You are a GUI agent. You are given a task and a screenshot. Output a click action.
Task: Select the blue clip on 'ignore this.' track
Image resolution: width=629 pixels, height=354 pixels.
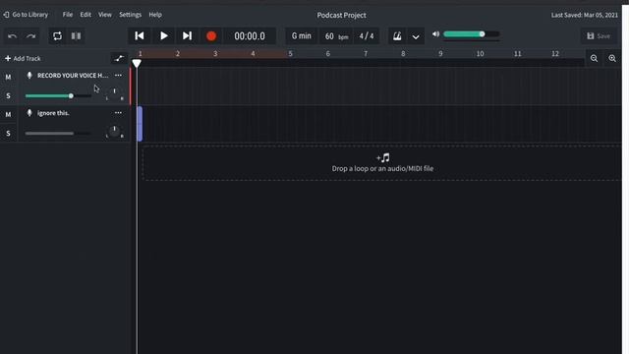140,124
